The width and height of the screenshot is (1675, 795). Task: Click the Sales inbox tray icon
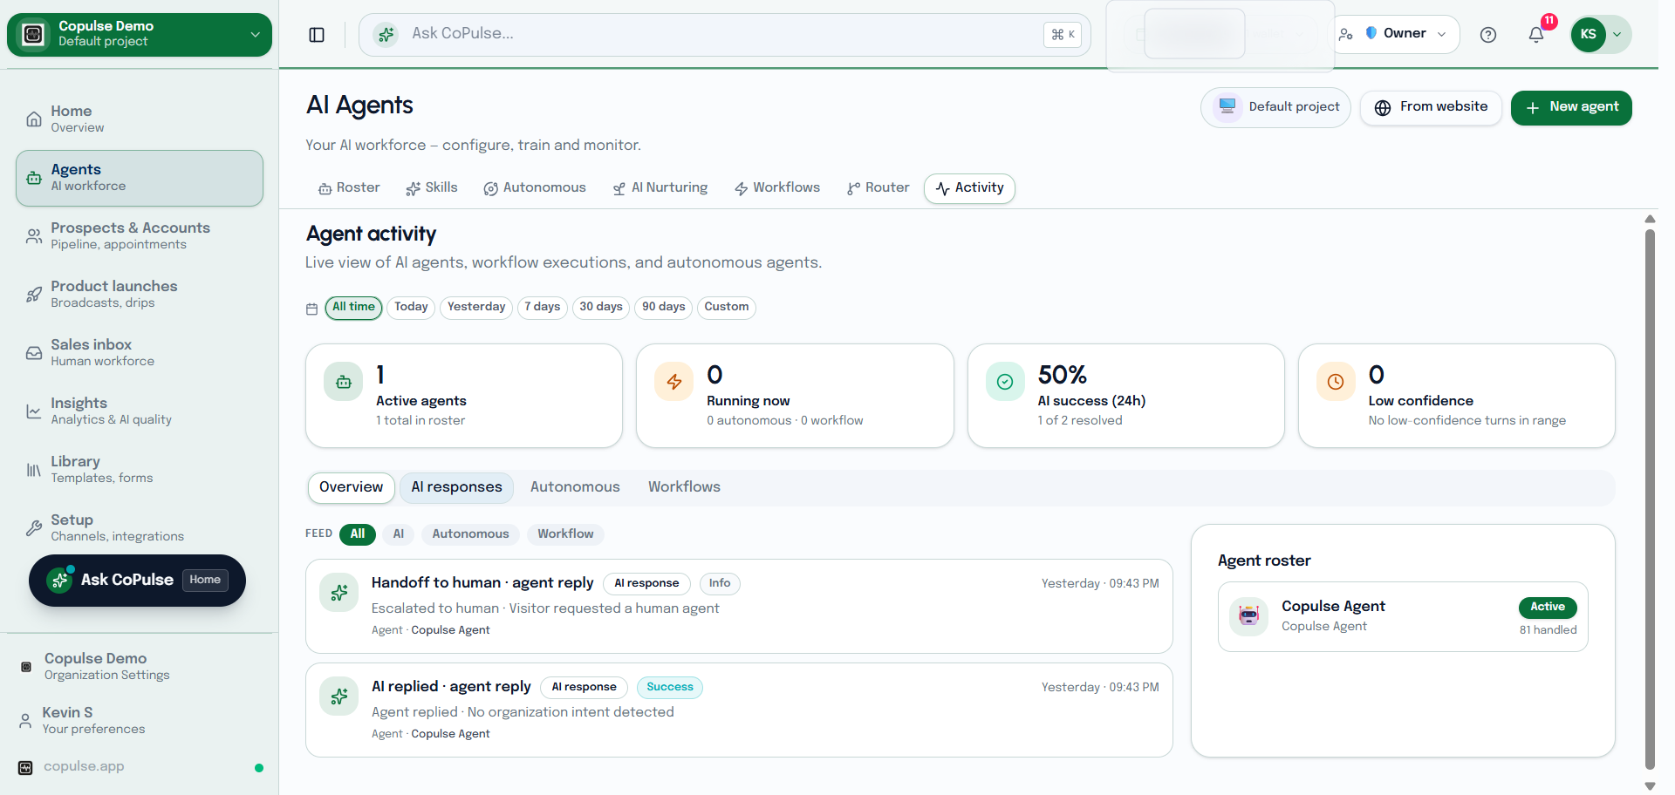(34, 353)
